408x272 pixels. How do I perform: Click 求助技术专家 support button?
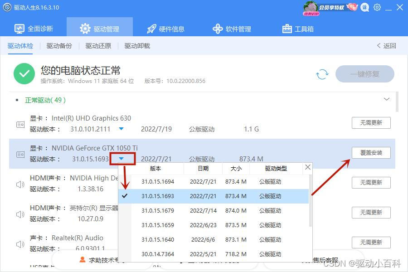pos(102,259)
